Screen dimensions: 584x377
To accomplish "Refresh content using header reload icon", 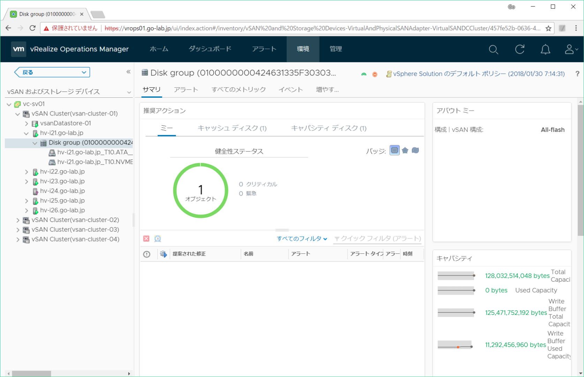I will coord(520,49).
